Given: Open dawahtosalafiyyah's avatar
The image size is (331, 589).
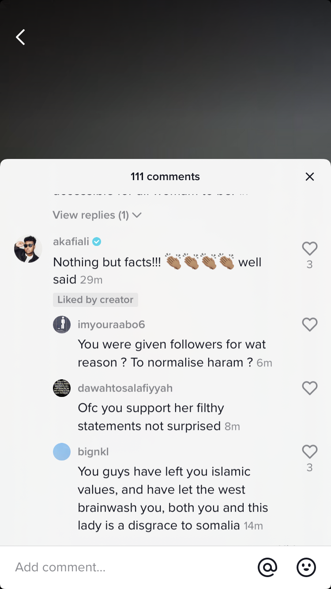Looking at the screenshot, I should (x=62, y=388).
